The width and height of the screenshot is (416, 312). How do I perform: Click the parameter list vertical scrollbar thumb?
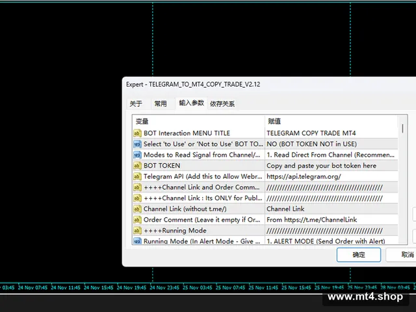click(x=402, y=129)
